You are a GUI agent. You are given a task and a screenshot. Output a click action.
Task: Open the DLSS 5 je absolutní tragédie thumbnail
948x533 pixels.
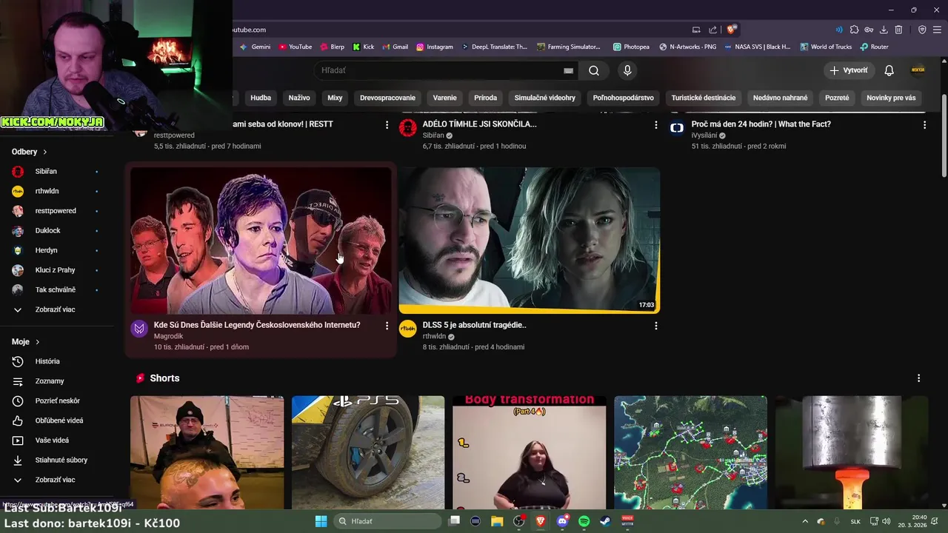[530, 241]
